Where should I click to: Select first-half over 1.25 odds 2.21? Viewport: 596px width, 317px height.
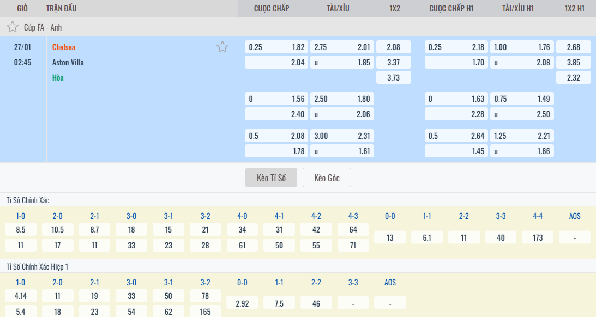pyautogui.click(x=522, y=136)
